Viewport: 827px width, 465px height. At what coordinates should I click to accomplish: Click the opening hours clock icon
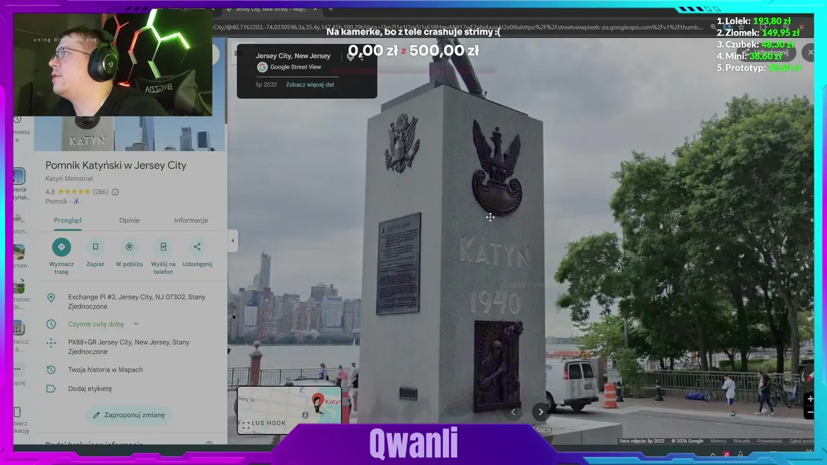[x=51, y=324]
